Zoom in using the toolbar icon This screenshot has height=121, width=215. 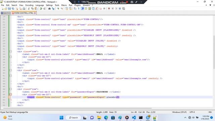coord(58,8)
